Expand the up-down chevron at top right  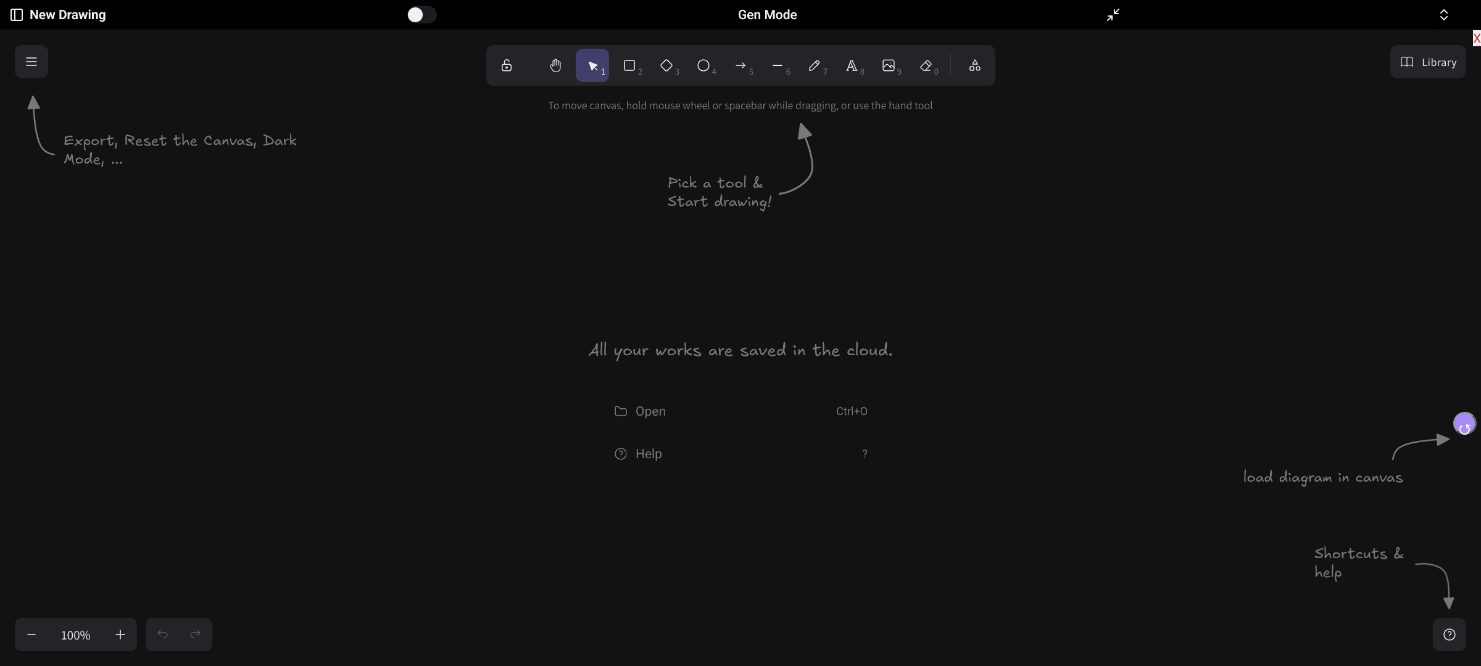click(x=1444, y=15)
